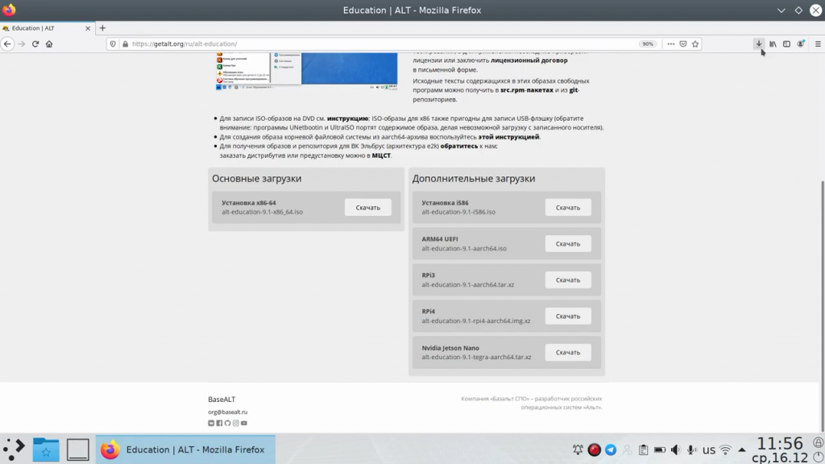The height and width of the screenshot is (464, 825).
Task: Lock the screen from panel icon
Action: point(819,442)
